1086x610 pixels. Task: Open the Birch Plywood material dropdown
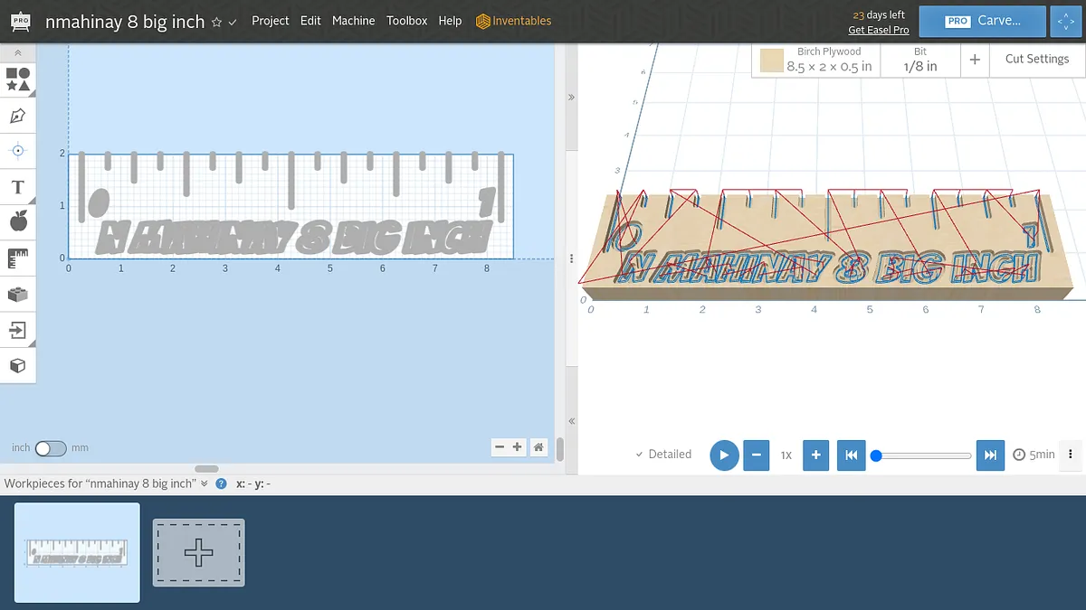(816, 60)
